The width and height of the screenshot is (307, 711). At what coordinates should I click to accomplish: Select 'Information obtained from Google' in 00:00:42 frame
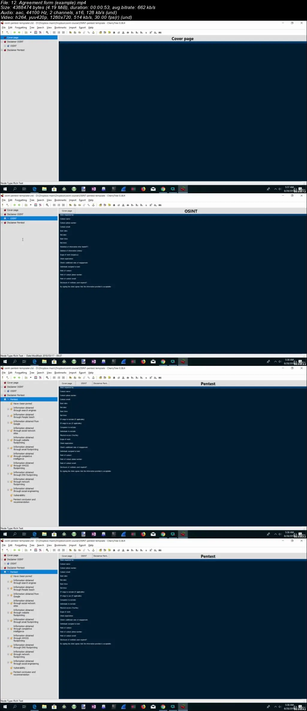coord(26,595)
